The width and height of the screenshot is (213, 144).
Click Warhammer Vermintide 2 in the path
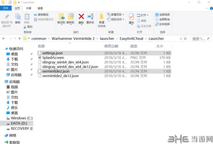coord(73,39)
